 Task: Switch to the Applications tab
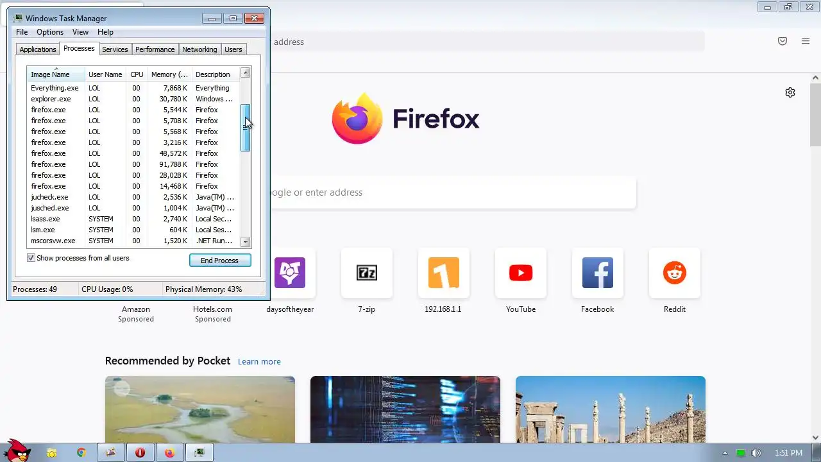pyautogui.click(x=38, y=49)
